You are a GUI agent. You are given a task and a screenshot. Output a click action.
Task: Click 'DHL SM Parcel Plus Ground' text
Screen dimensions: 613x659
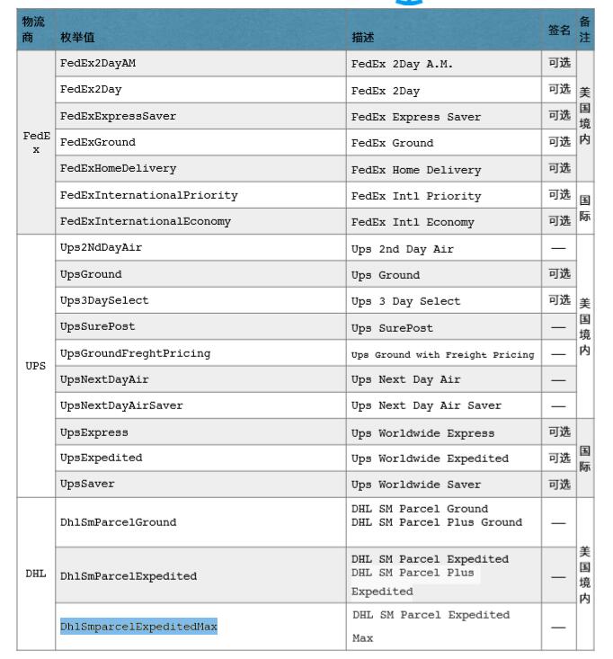437,522
